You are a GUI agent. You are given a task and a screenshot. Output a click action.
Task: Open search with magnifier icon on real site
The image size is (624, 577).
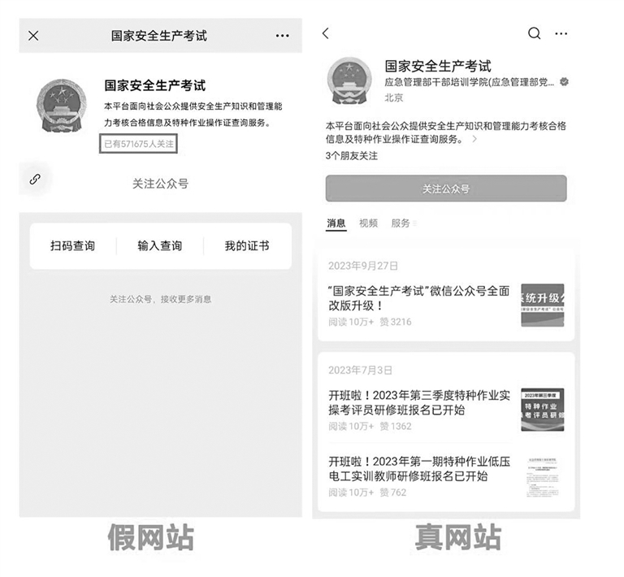point(534,33)
